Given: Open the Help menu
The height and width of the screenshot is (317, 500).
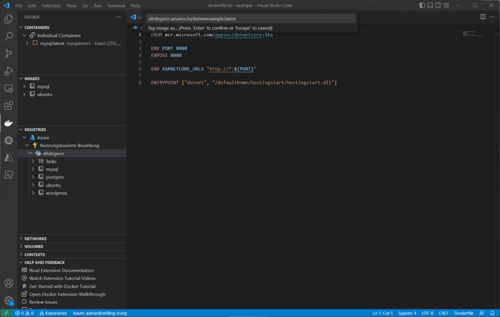Looking at the screenshot, I should pyautogui.click(x=136, y=5).
